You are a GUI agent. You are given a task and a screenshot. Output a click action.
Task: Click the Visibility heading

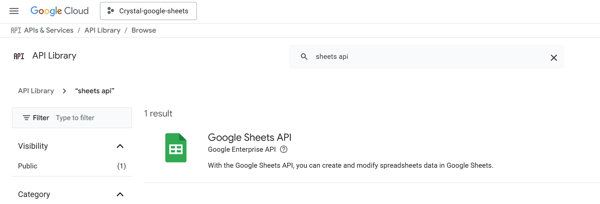(x=33, y=146)
